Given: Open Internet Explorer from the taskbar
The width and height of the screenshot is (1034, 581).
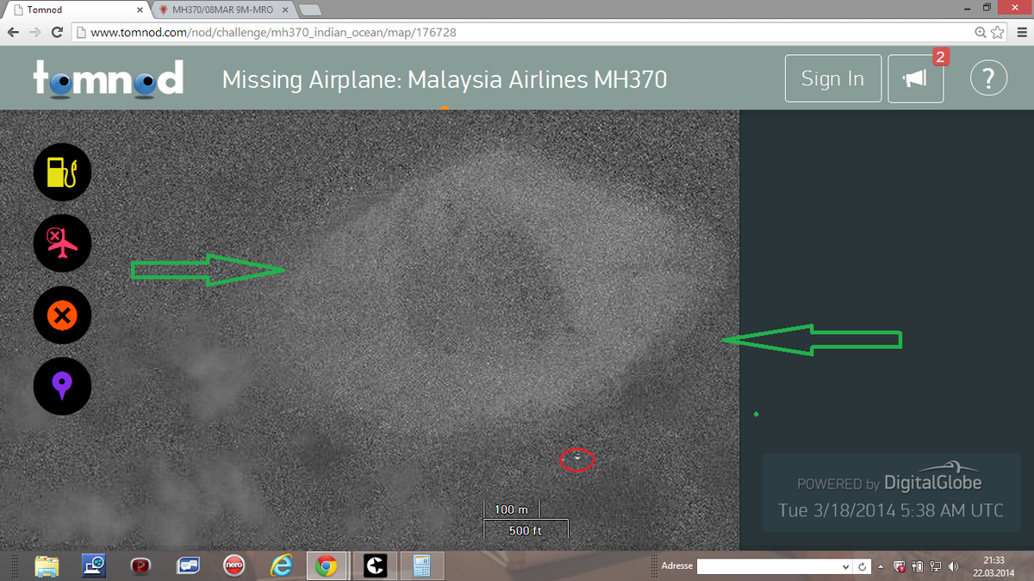Looking at the screenshot, I should point(280,566).
